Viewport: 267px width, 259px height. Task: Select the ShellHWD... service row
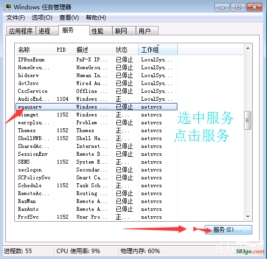(96, 138)
